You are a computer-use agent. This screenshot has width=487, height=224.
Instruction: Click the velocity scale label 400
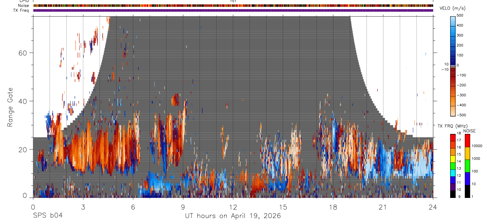pyautogui.click(x=460, y=25)
